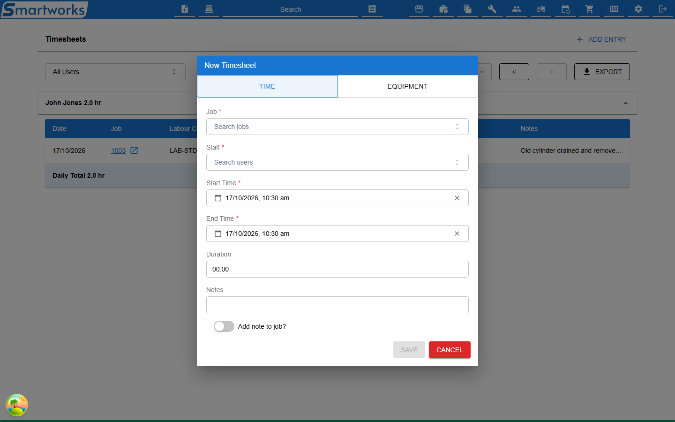Screen dimensions: 675x422
Task: Click the EXPORT button
Action: (x=602, y=72)
